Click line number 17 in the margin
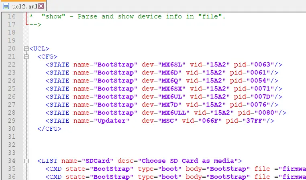Viewport: 306px width, 180px height. click(12, 24)
